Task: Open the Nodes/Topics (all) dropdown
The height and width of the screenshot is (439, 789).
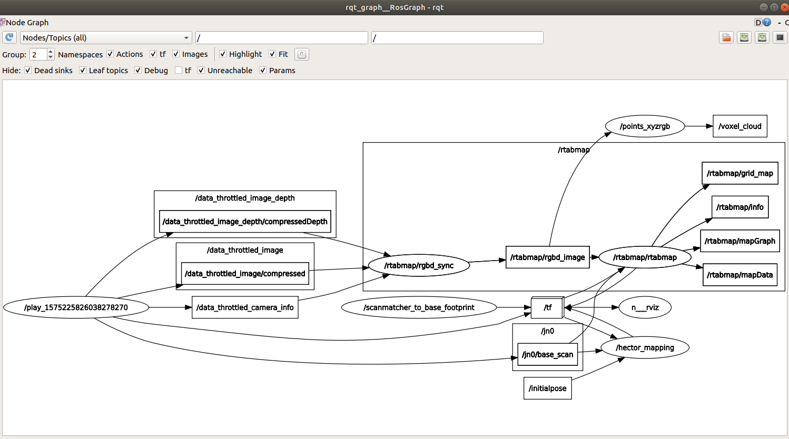Action: click(x=106, y=38)
